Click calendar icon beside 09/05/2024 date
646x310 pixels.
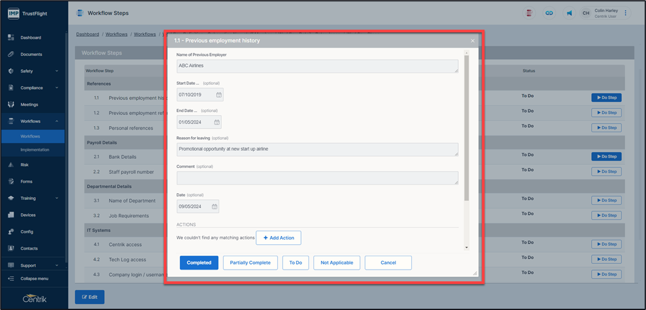[214, 207]
